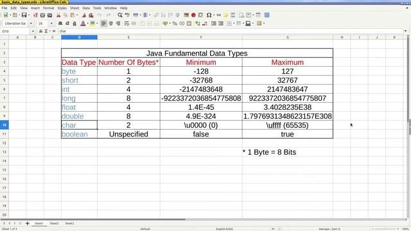411x231 pixels.
Task: Select column G header
Action: click(x=288, y=37)
